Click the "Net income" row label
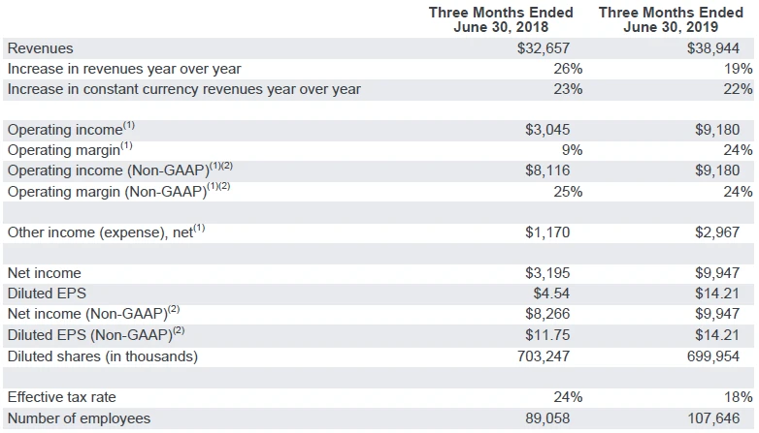The width and height of the screenshot is (759, 433). (x=45, y=274)
